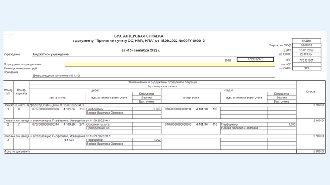
Task: Click 'коды аналитического учета' header under кредит
Action: pos(244,98)
